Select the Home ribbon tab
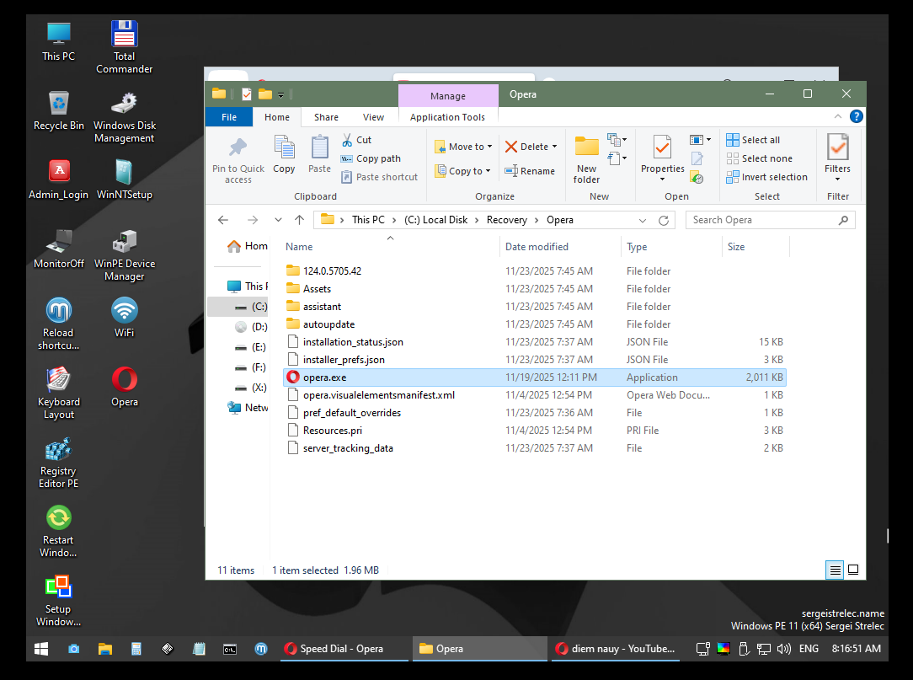913x680 pixels. pyautogui.click(x=276, y=117)
